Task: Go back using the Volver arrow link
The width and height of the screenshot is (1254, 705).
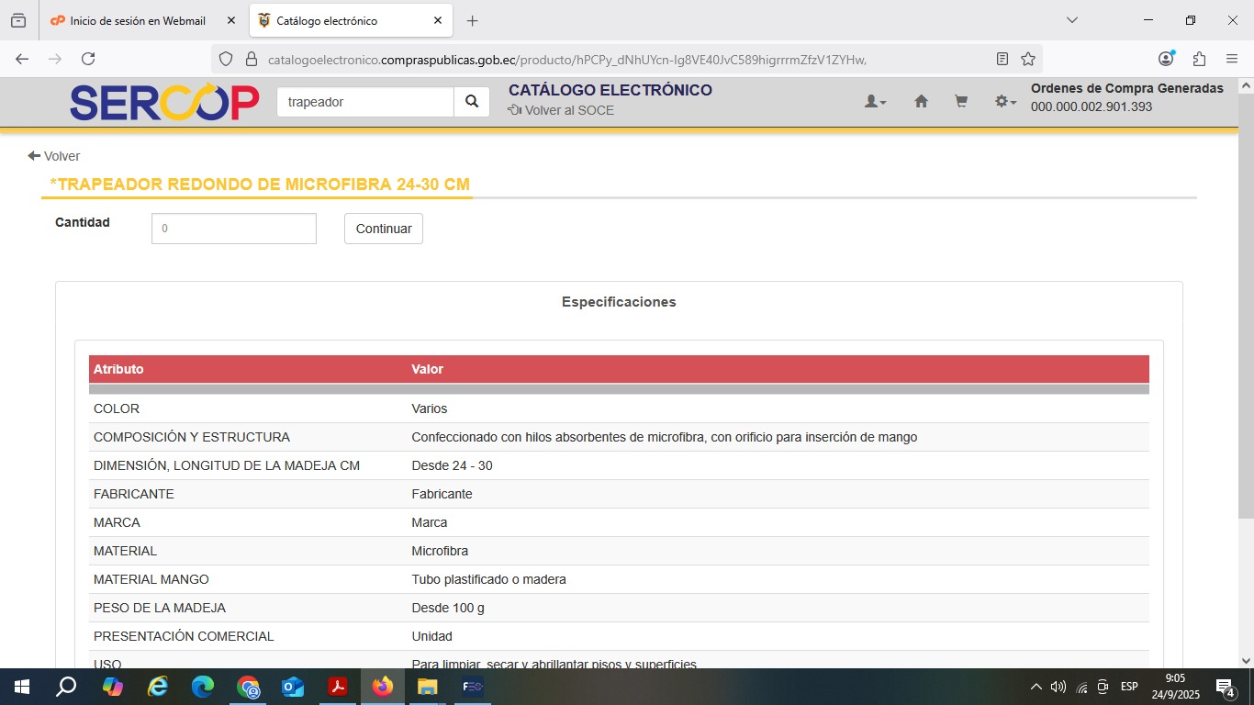Action: coord(54,156)
